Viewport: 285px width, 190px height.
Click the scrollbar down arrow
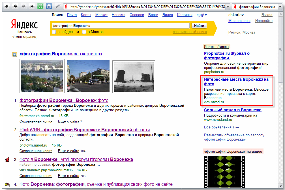tap(280, 186)
